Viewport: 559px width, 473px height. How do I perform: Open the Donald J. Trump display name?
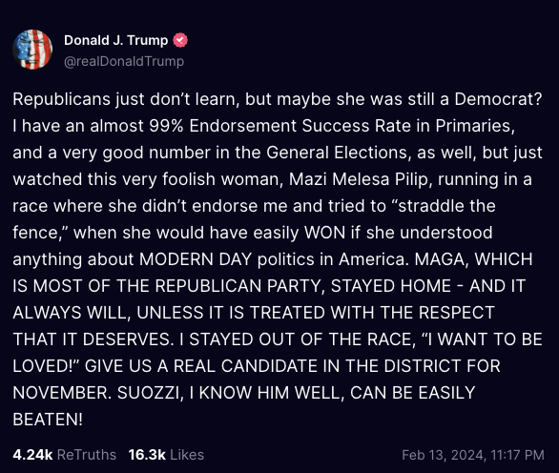115,40
